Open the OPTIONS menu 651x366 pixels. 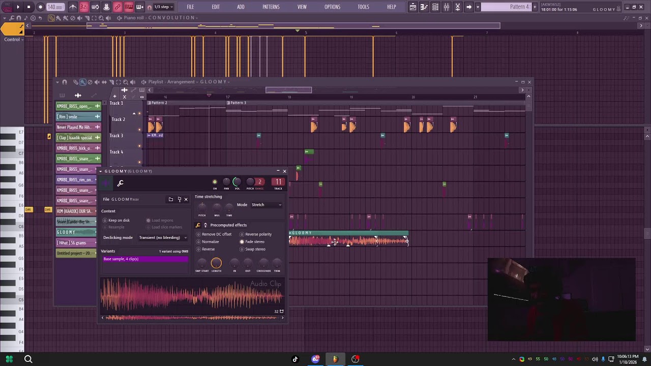(x=333, y=7)
